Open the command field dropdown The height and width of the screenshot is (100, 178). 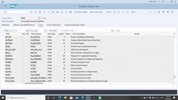coord(27,12)
